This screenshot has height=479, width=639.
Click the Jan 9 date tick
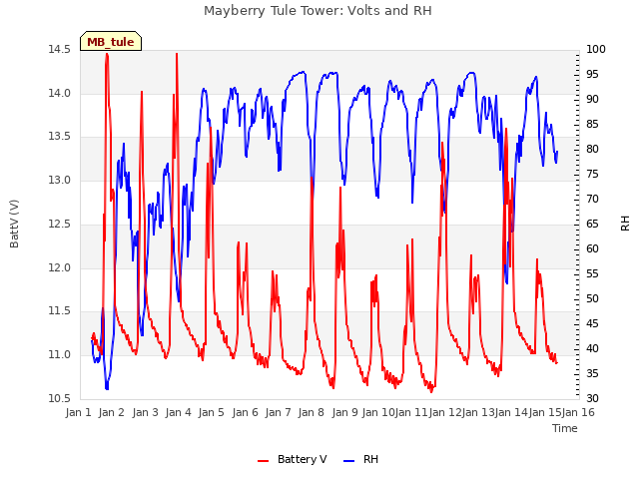(x=344, y=412)
